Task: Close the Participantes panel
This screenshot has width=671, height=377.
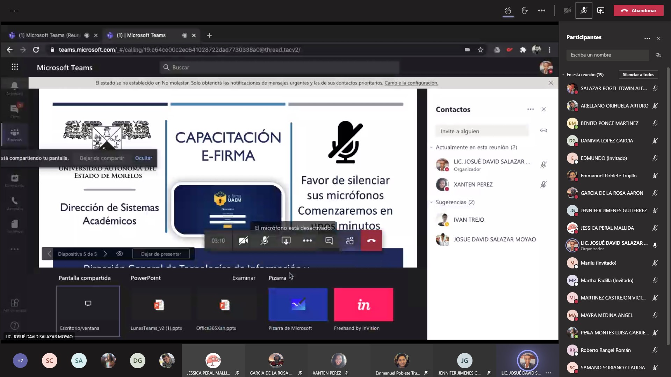Action: tap(658, 38)
